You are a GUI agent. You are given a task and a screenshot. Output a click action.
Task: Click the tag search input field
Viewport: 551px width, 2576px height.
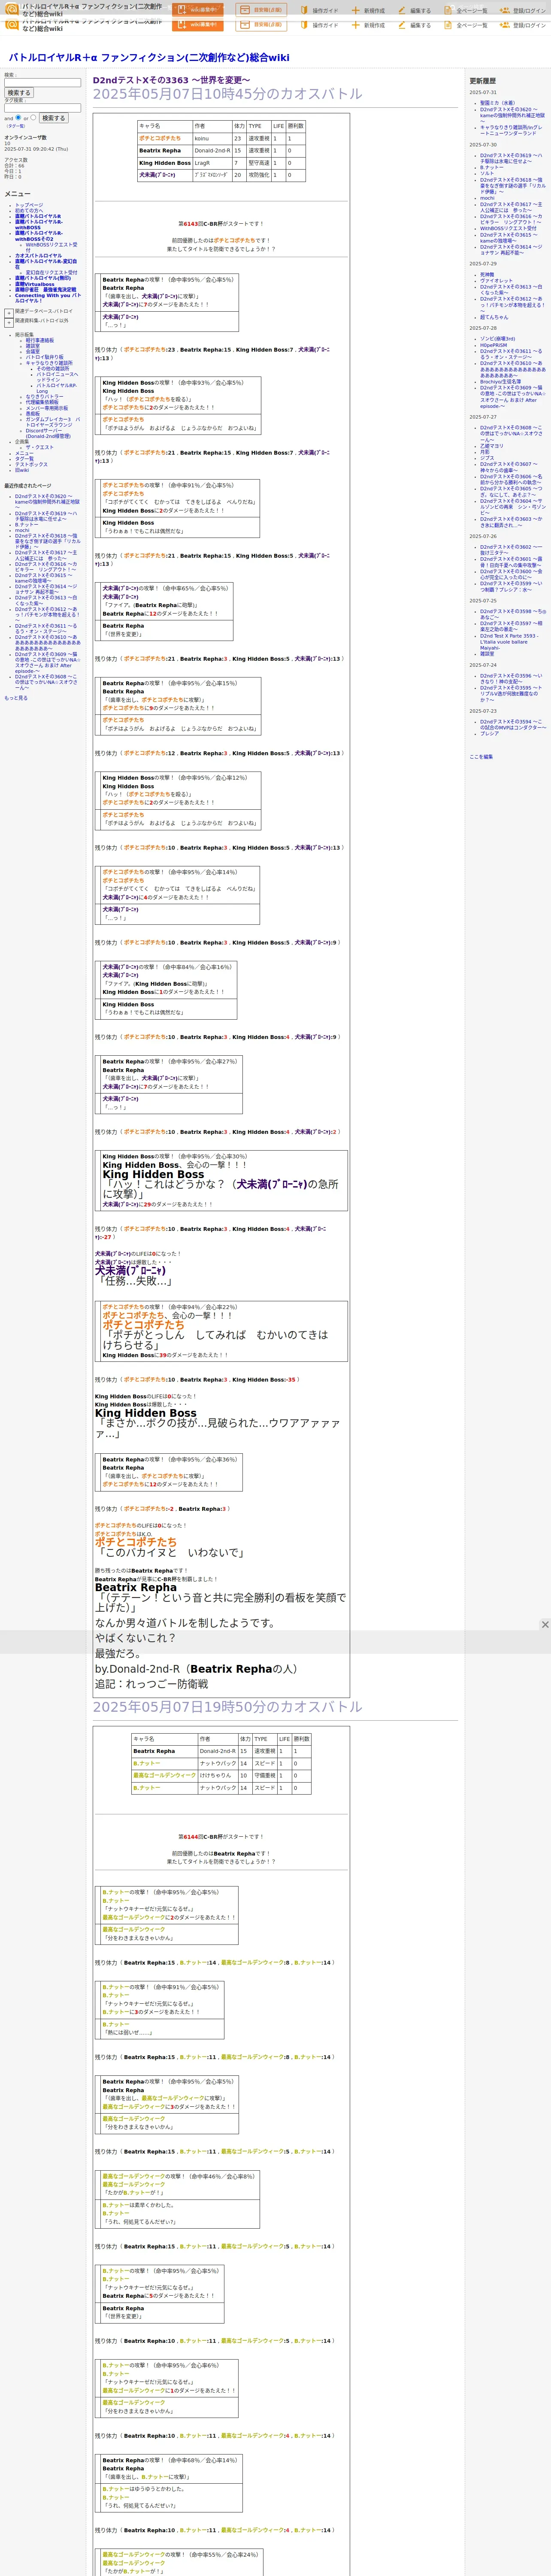click(x=42, y=108)
